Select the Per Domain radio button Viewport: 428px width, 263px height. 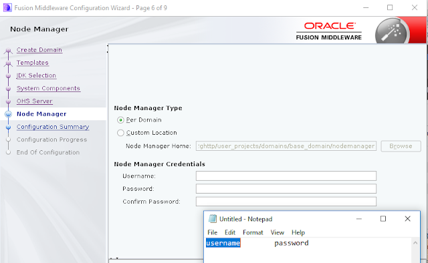click(x=120, y=120)
